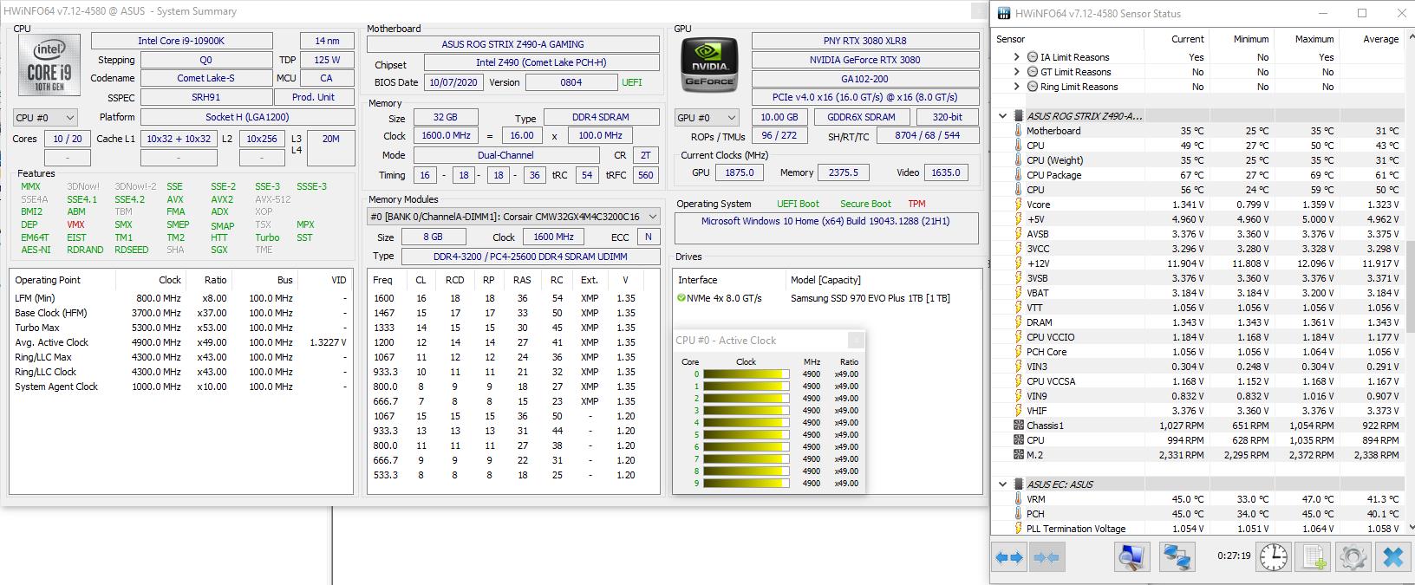Click the log-to-file sheet icon with green plus
1415x585 pixels.
click(x=1314, y=557)
